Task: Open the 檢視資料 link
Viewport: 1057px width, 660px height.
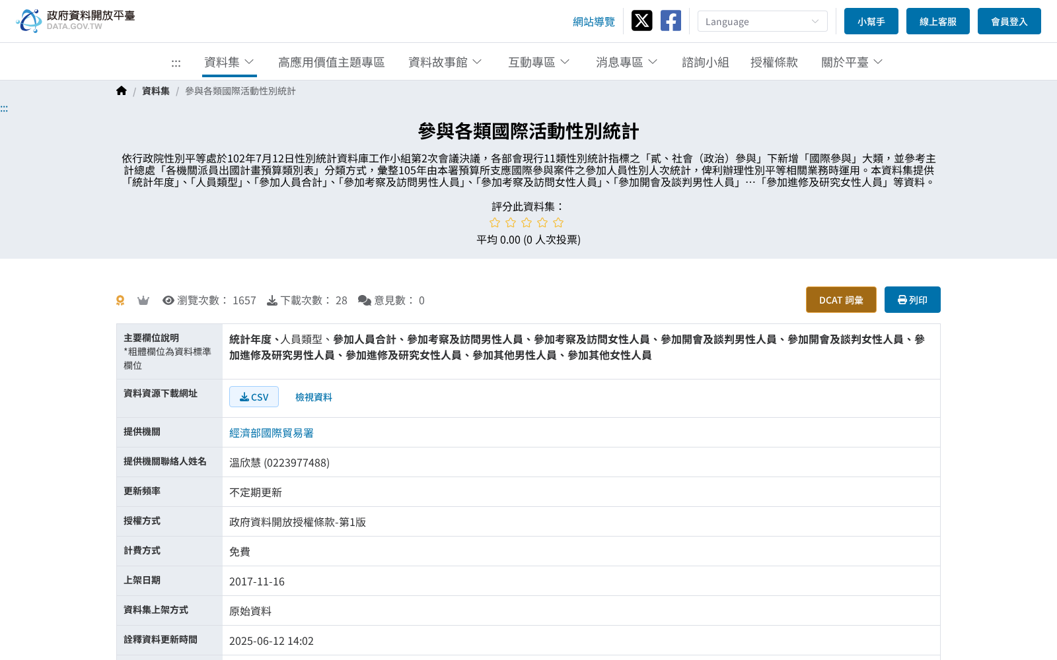Action: tap(314, 397)
